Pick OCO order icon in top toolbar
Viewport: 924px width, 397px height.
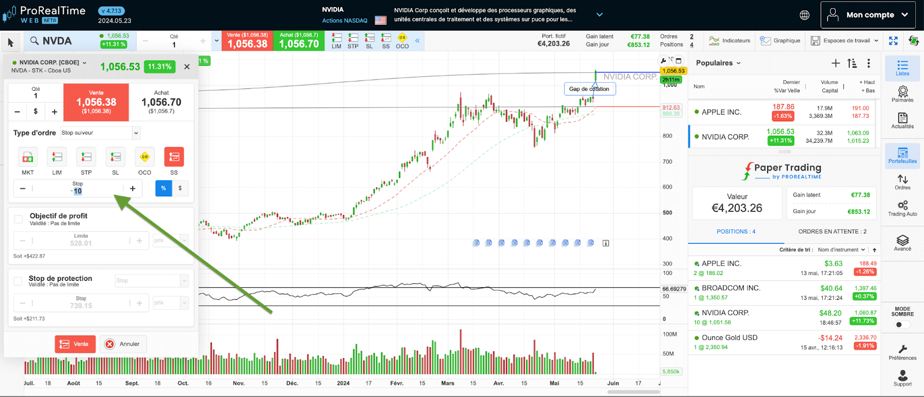(x=403, y=40)
